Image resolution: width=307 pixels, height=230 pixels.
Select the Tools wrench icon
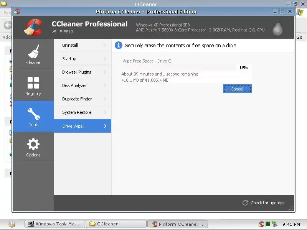pos(34,113)
